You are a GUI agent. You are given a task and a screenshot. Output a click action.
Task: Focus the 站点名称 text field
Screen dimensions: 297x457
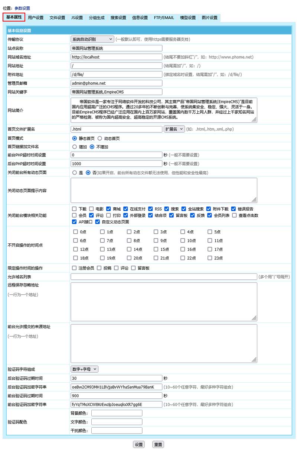click(x=117, y=48)
